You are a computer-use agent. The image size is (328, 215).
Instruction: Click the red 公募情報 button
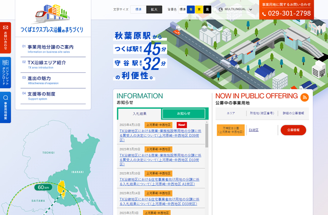pos(293,130)
